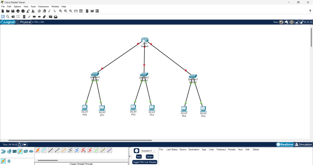Open the View menu
Image resolution: width=313 pixels, height=165 pixels.
(x=26, y=6)
